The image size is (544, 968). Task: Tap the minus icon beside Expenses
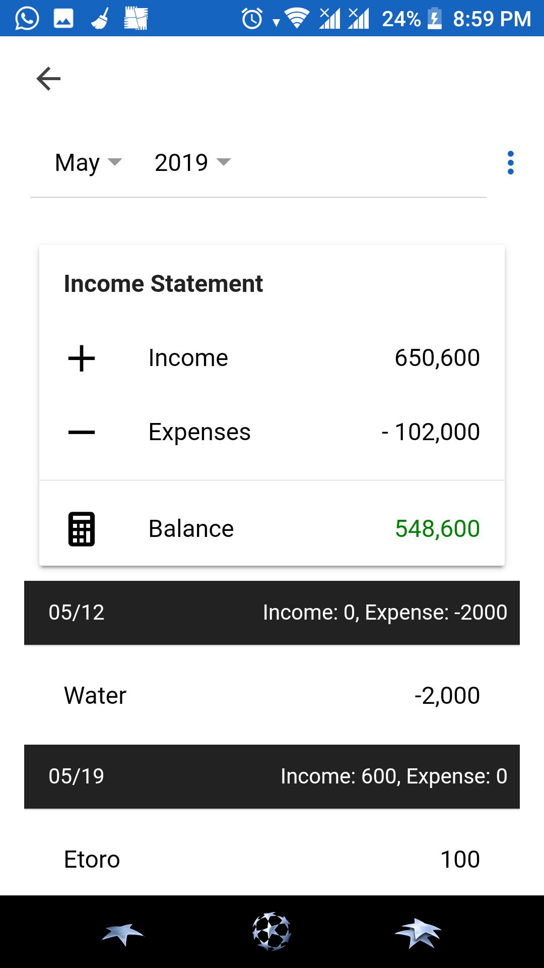pyautogui.click(x=81, y=432)
